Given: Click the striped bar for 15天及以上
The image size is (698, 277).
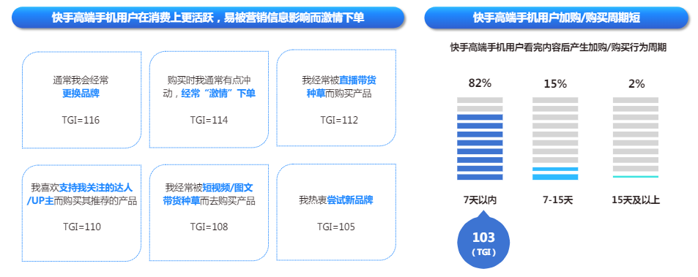Looking at the screenshot, I should coord(636,137).
